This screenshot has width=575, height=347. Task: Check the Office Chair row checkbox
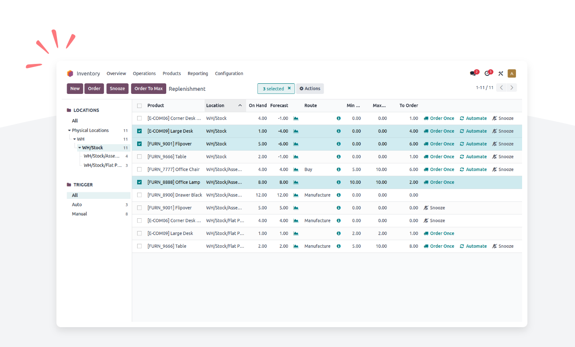click(x=139, y=169)
